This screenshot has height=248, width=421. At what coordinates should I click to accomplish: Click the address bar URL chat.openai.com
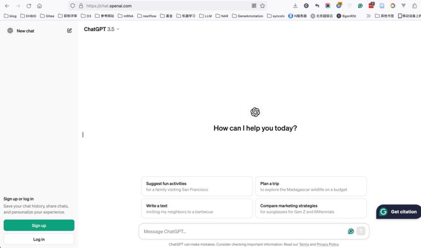click(109, 6)
